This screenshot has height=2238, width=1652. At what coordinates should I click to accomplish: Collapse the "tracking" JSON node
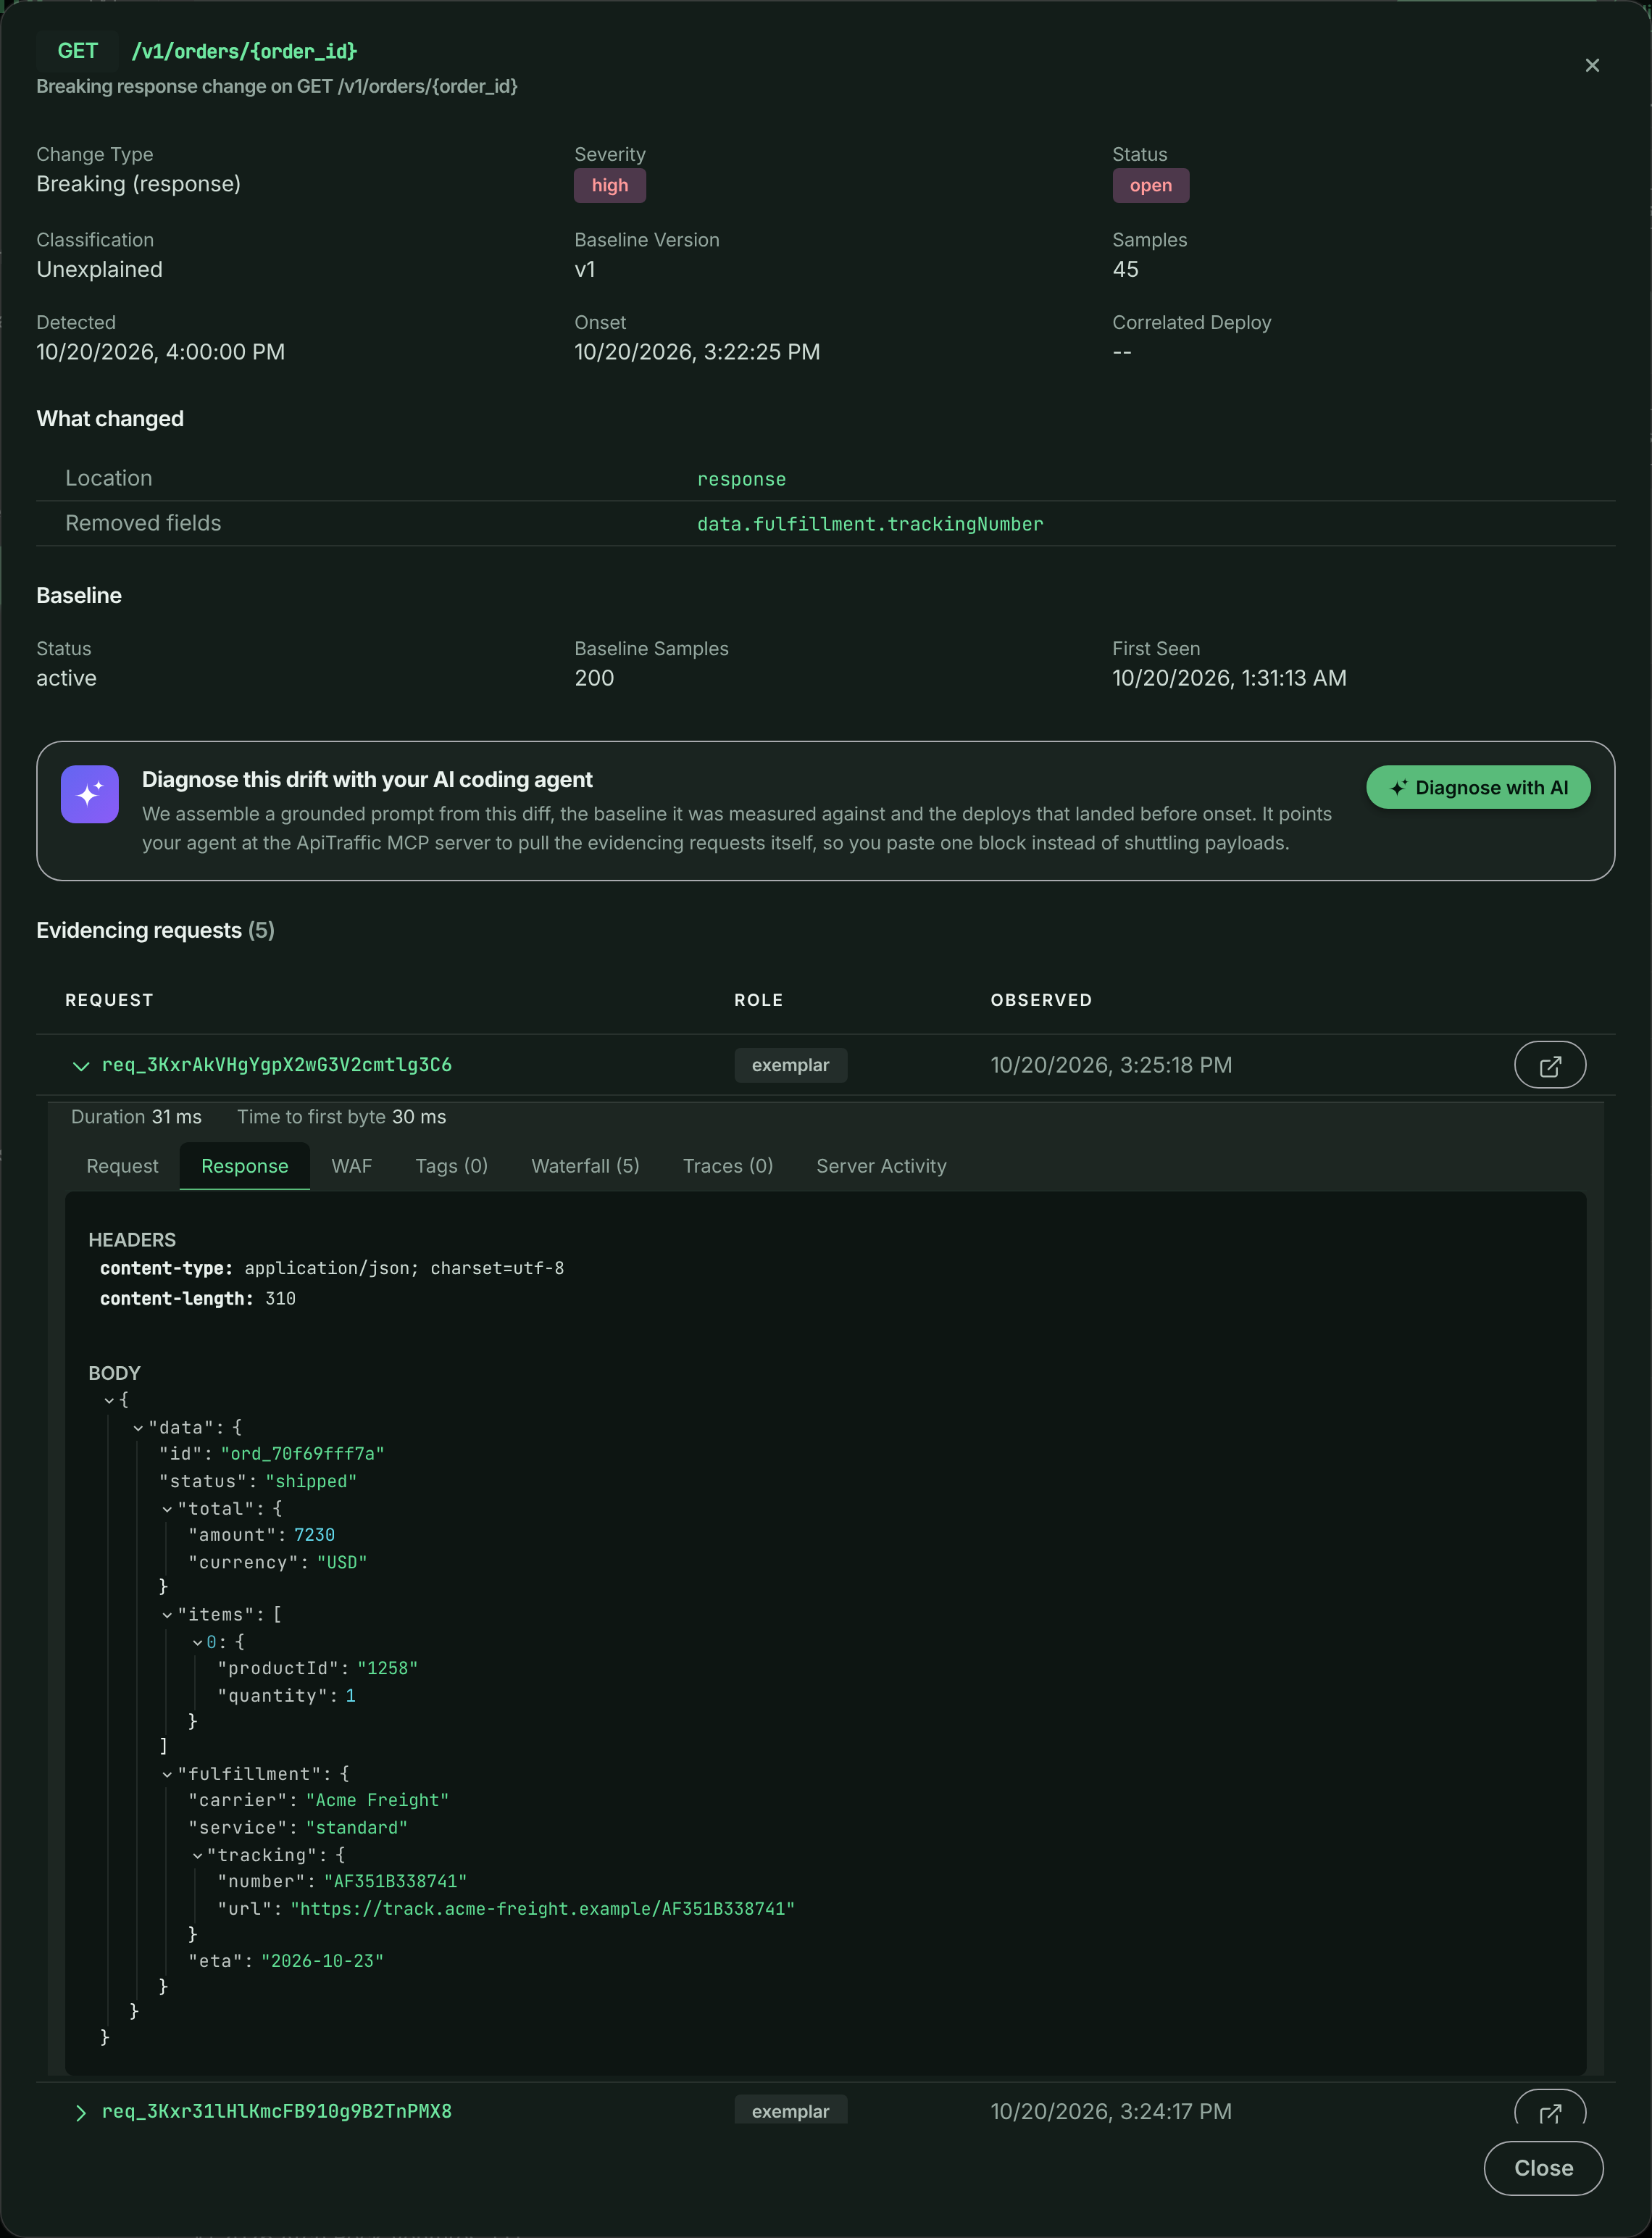point(197,1855)
